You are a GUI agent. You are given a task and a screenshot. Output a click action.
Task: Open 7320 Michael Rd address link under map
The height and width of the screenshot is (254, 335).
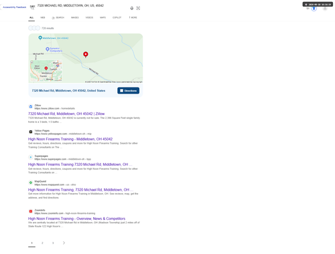point(68,91)
